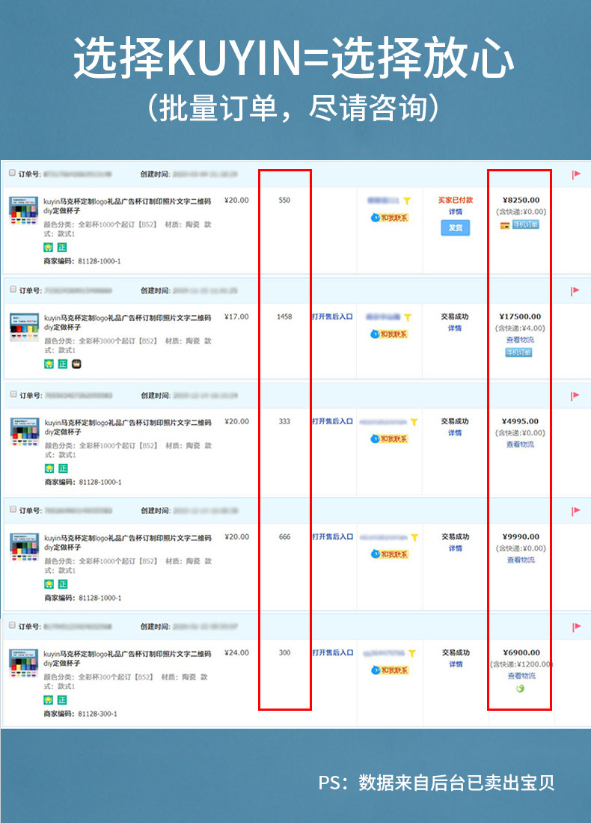Click the funnel icon in the ¥4995.00 order

pos(414,422)
